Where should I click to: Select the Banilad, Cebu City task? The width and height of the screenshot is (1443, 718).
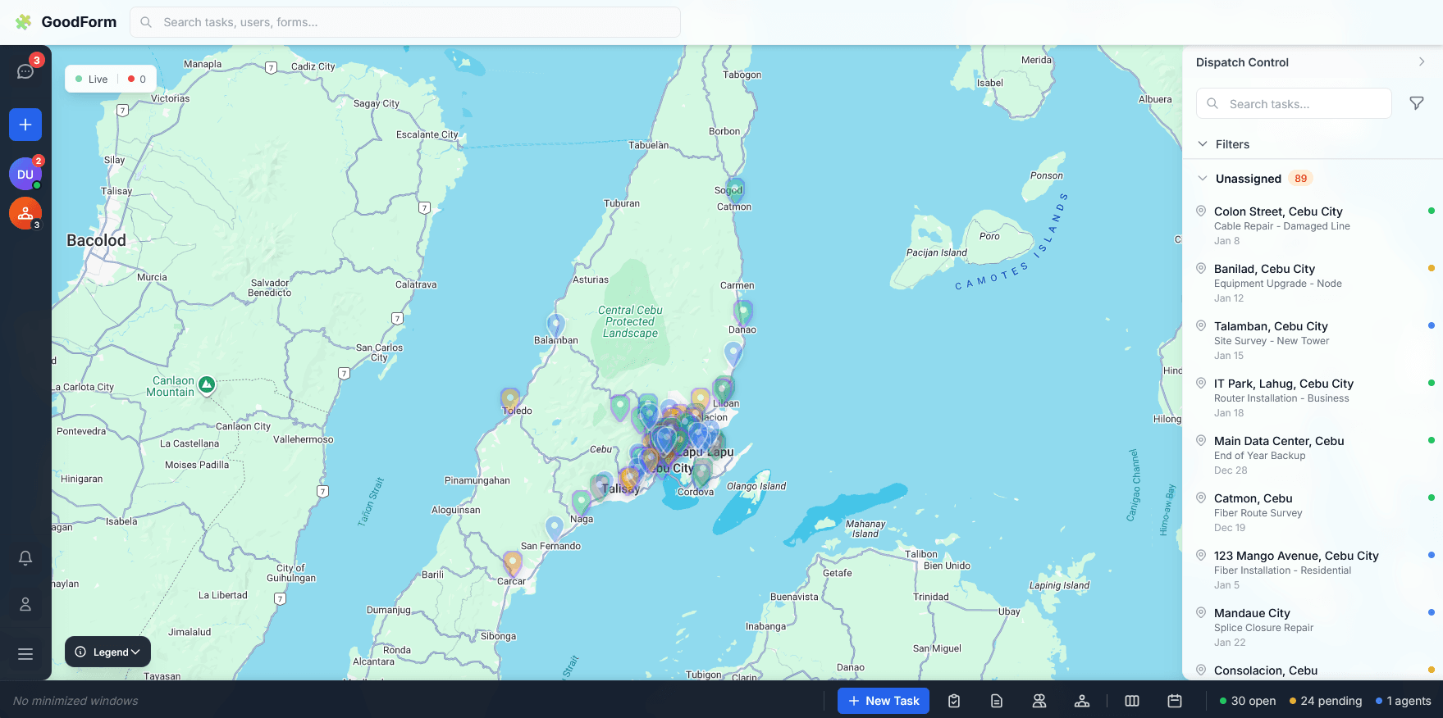[x=1313, y=283]
